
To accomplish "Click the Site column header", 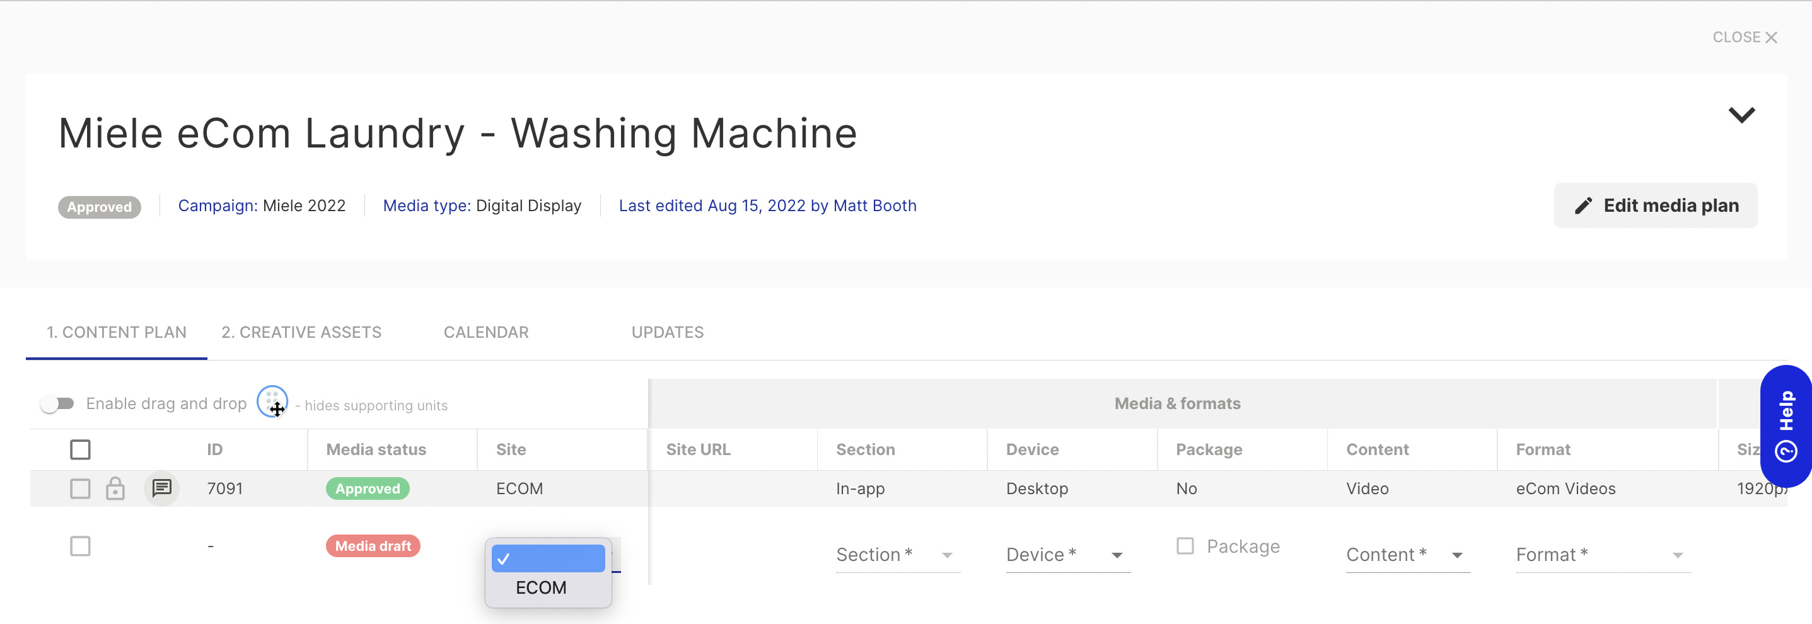I will (x=511, y=449).
